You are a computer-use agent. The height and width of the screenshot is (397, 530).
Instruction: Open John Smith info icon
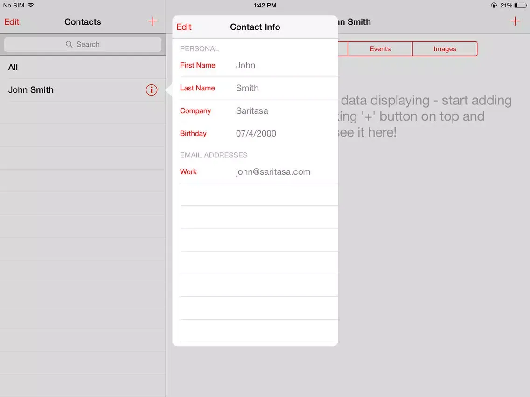152,90
